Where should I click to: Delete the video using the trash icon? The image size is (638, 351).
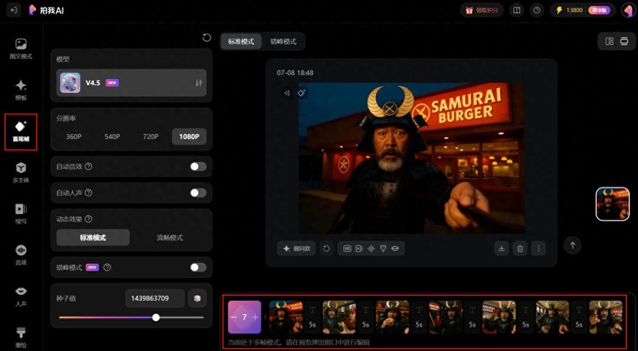[x=520, y=249]
